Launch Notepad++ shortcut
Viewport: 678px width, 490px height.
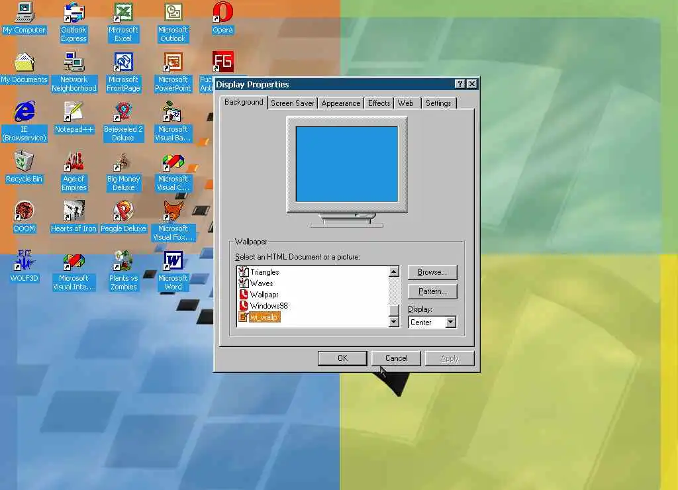(74, 118)
